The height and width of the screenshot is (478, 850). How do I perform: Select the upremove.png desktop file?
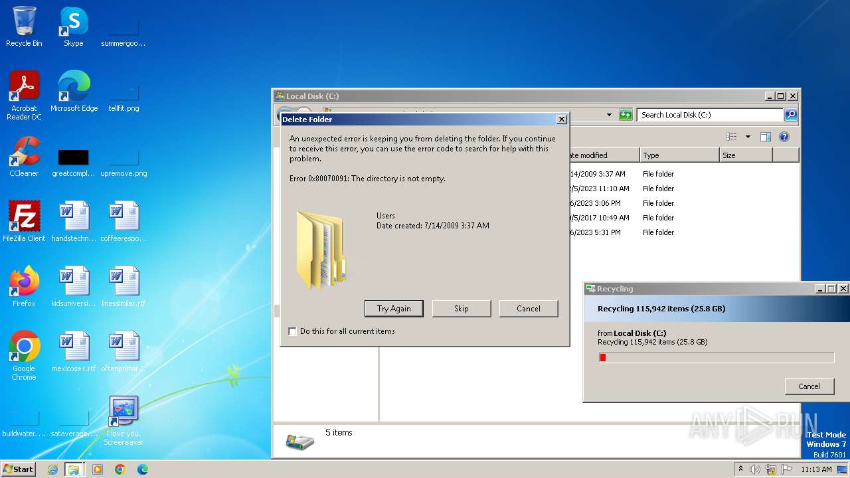(x=124, y=163)
